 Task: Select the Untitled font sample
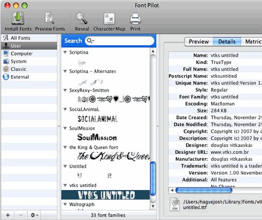tap(94, 175)
